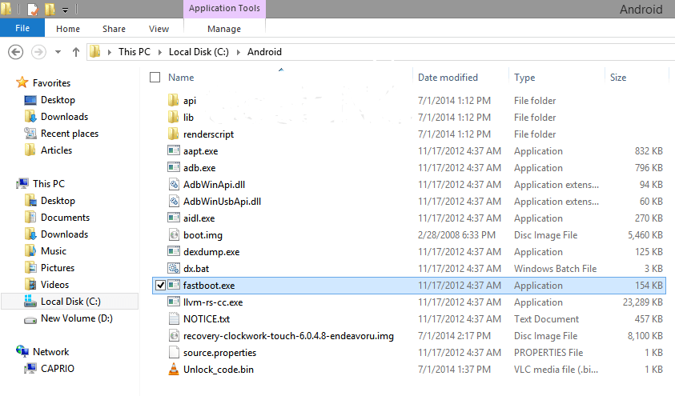Click the Android breadcrumb in address bar
Screen dimensions: 675x396
(264, 52)
